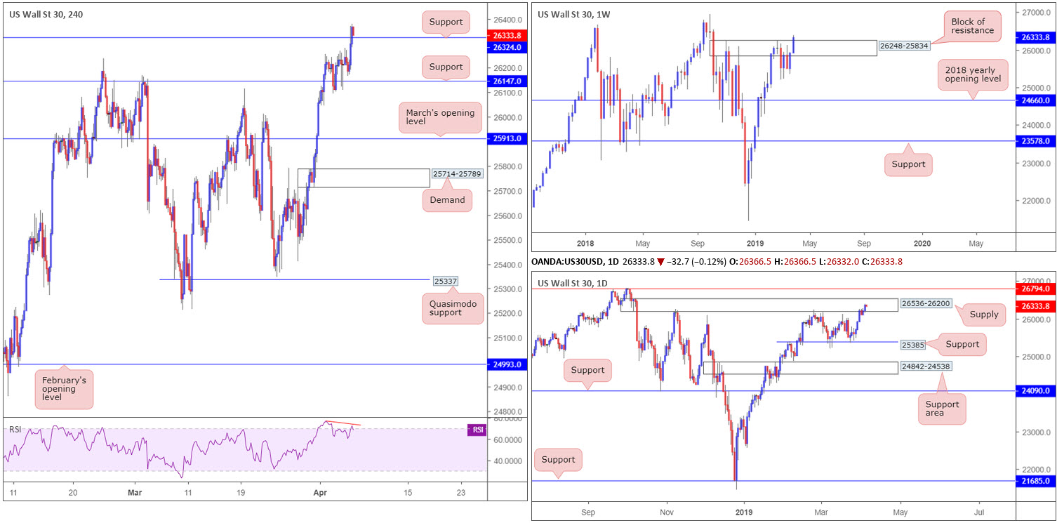This screenshot has width=1057, height=523.
Task: Click the 'US Wall St 30, 1W' chart title
Action: (x=576, y=15)
